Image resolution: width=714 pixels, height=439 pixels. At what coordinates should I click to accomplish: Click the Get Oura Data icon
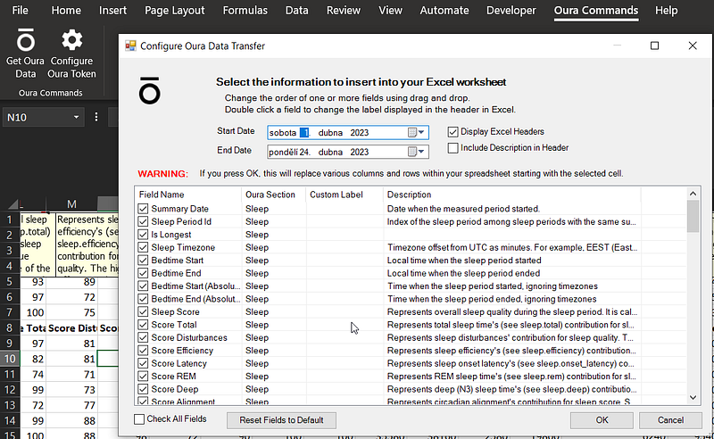[26, 41]
